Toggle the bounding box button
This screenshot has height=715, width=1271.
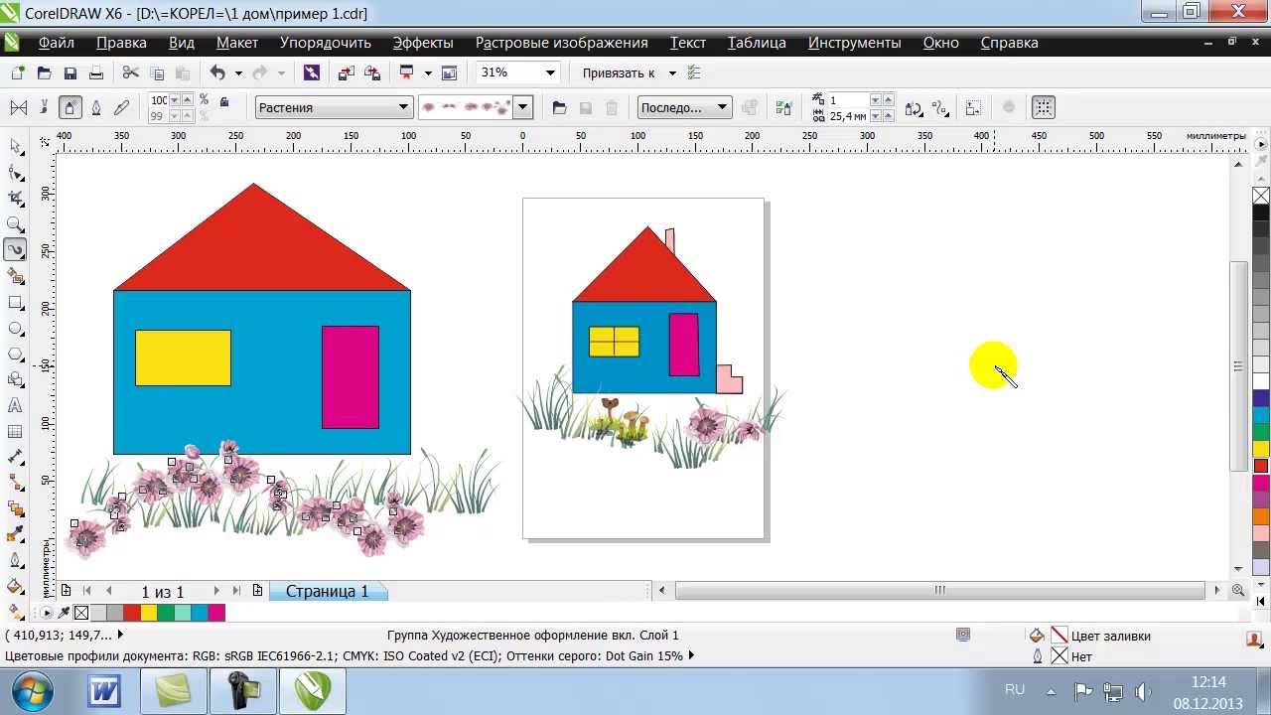coord(1043,107)
